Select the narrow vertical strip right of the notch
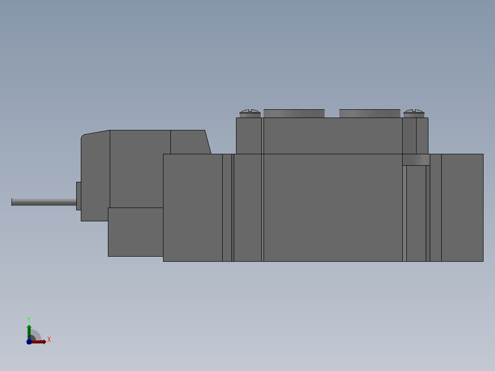The height and width of the screenshot is (371, 495). coord(436,208)
